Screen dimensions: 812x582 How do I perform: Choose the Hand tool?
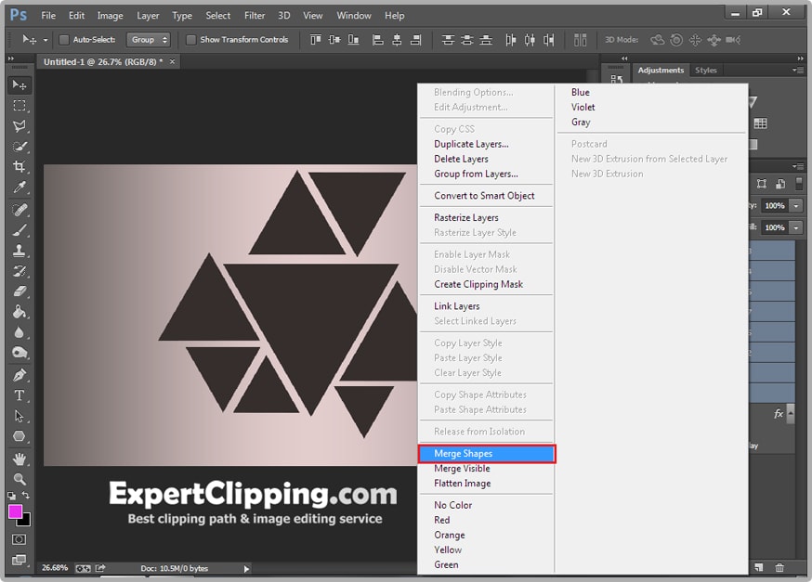[19, 459]
